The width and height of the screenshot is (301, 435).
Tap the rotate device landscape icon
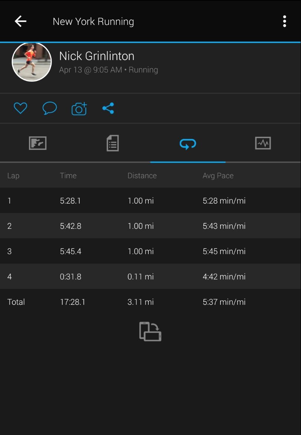pyautogui.click(x=150, y=331)
